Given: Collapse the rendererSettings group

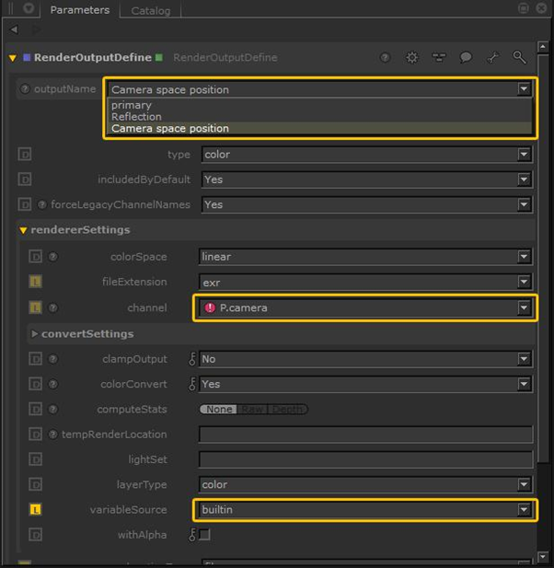Looking at the screenshot, I should (24, 230).
